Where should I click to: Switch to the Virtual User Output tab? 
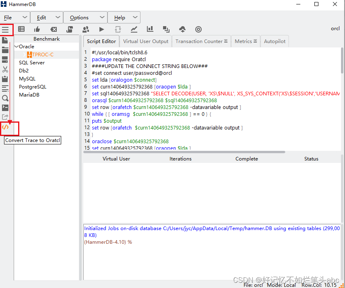(x=145, y=41)
